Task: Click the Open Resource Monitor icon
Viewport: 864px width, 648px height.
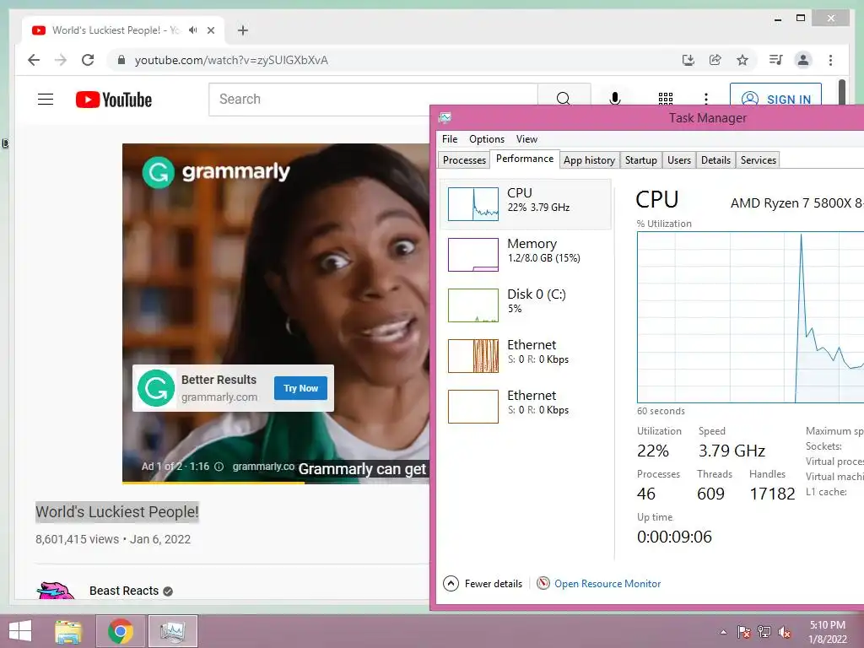Action: tap(543, 583)
